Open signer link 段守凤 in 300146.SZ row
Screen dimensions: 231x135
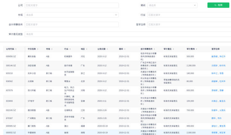pos(222,65)
